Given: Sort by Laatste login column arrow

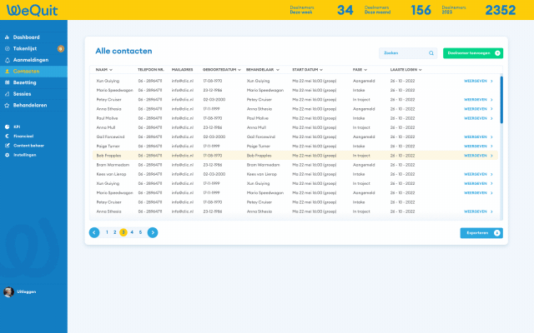Looking at the screenshot, I should tap(421, 70).
